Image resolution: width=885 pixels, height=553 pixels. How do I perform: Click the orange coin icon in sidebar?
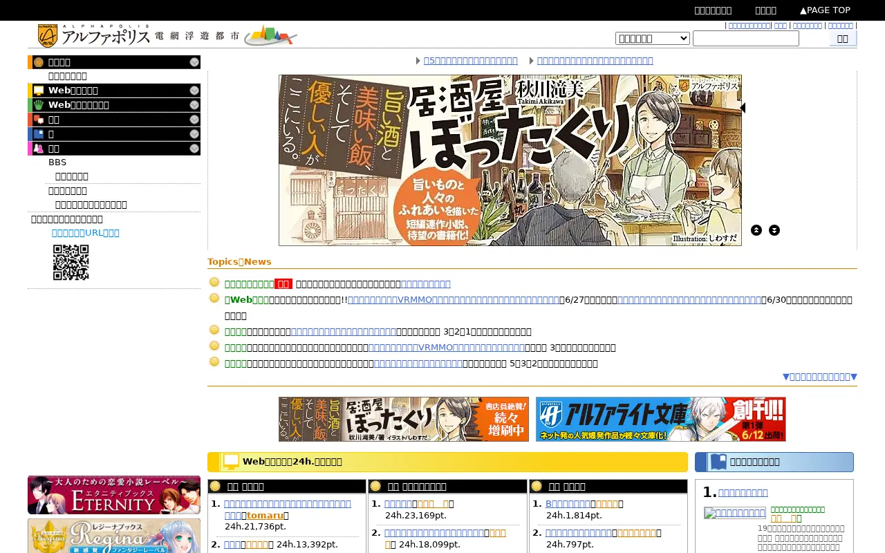(39, 62)
